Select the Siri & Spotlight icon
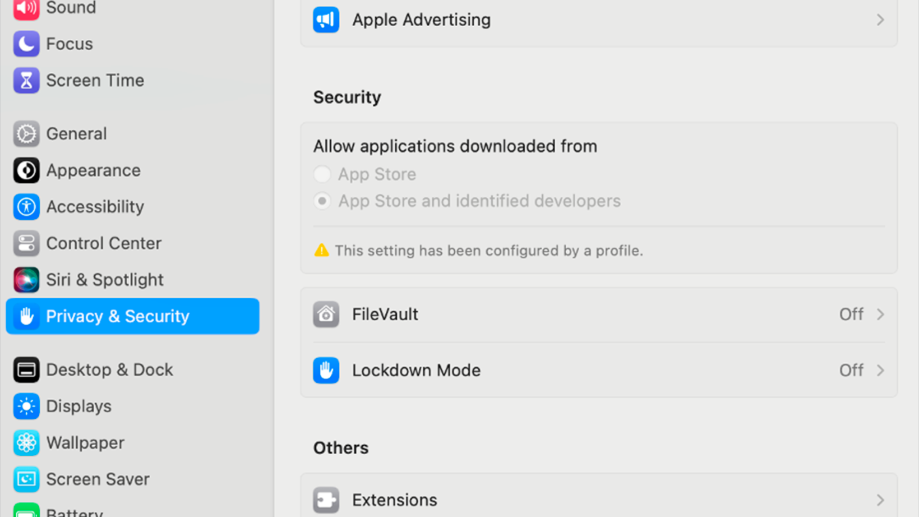919x517 pixels. [x=26, y=280]
